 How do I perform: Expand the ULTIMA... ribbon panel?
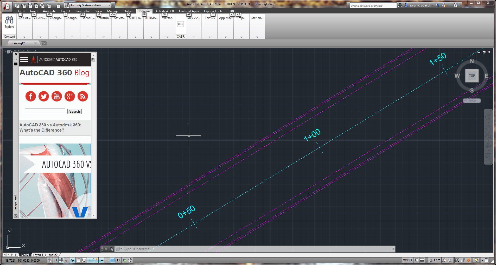click(151, 37)
